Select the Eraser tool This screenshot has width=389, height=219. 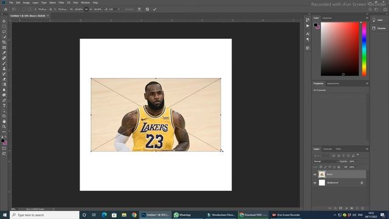(x=4, y=79)
